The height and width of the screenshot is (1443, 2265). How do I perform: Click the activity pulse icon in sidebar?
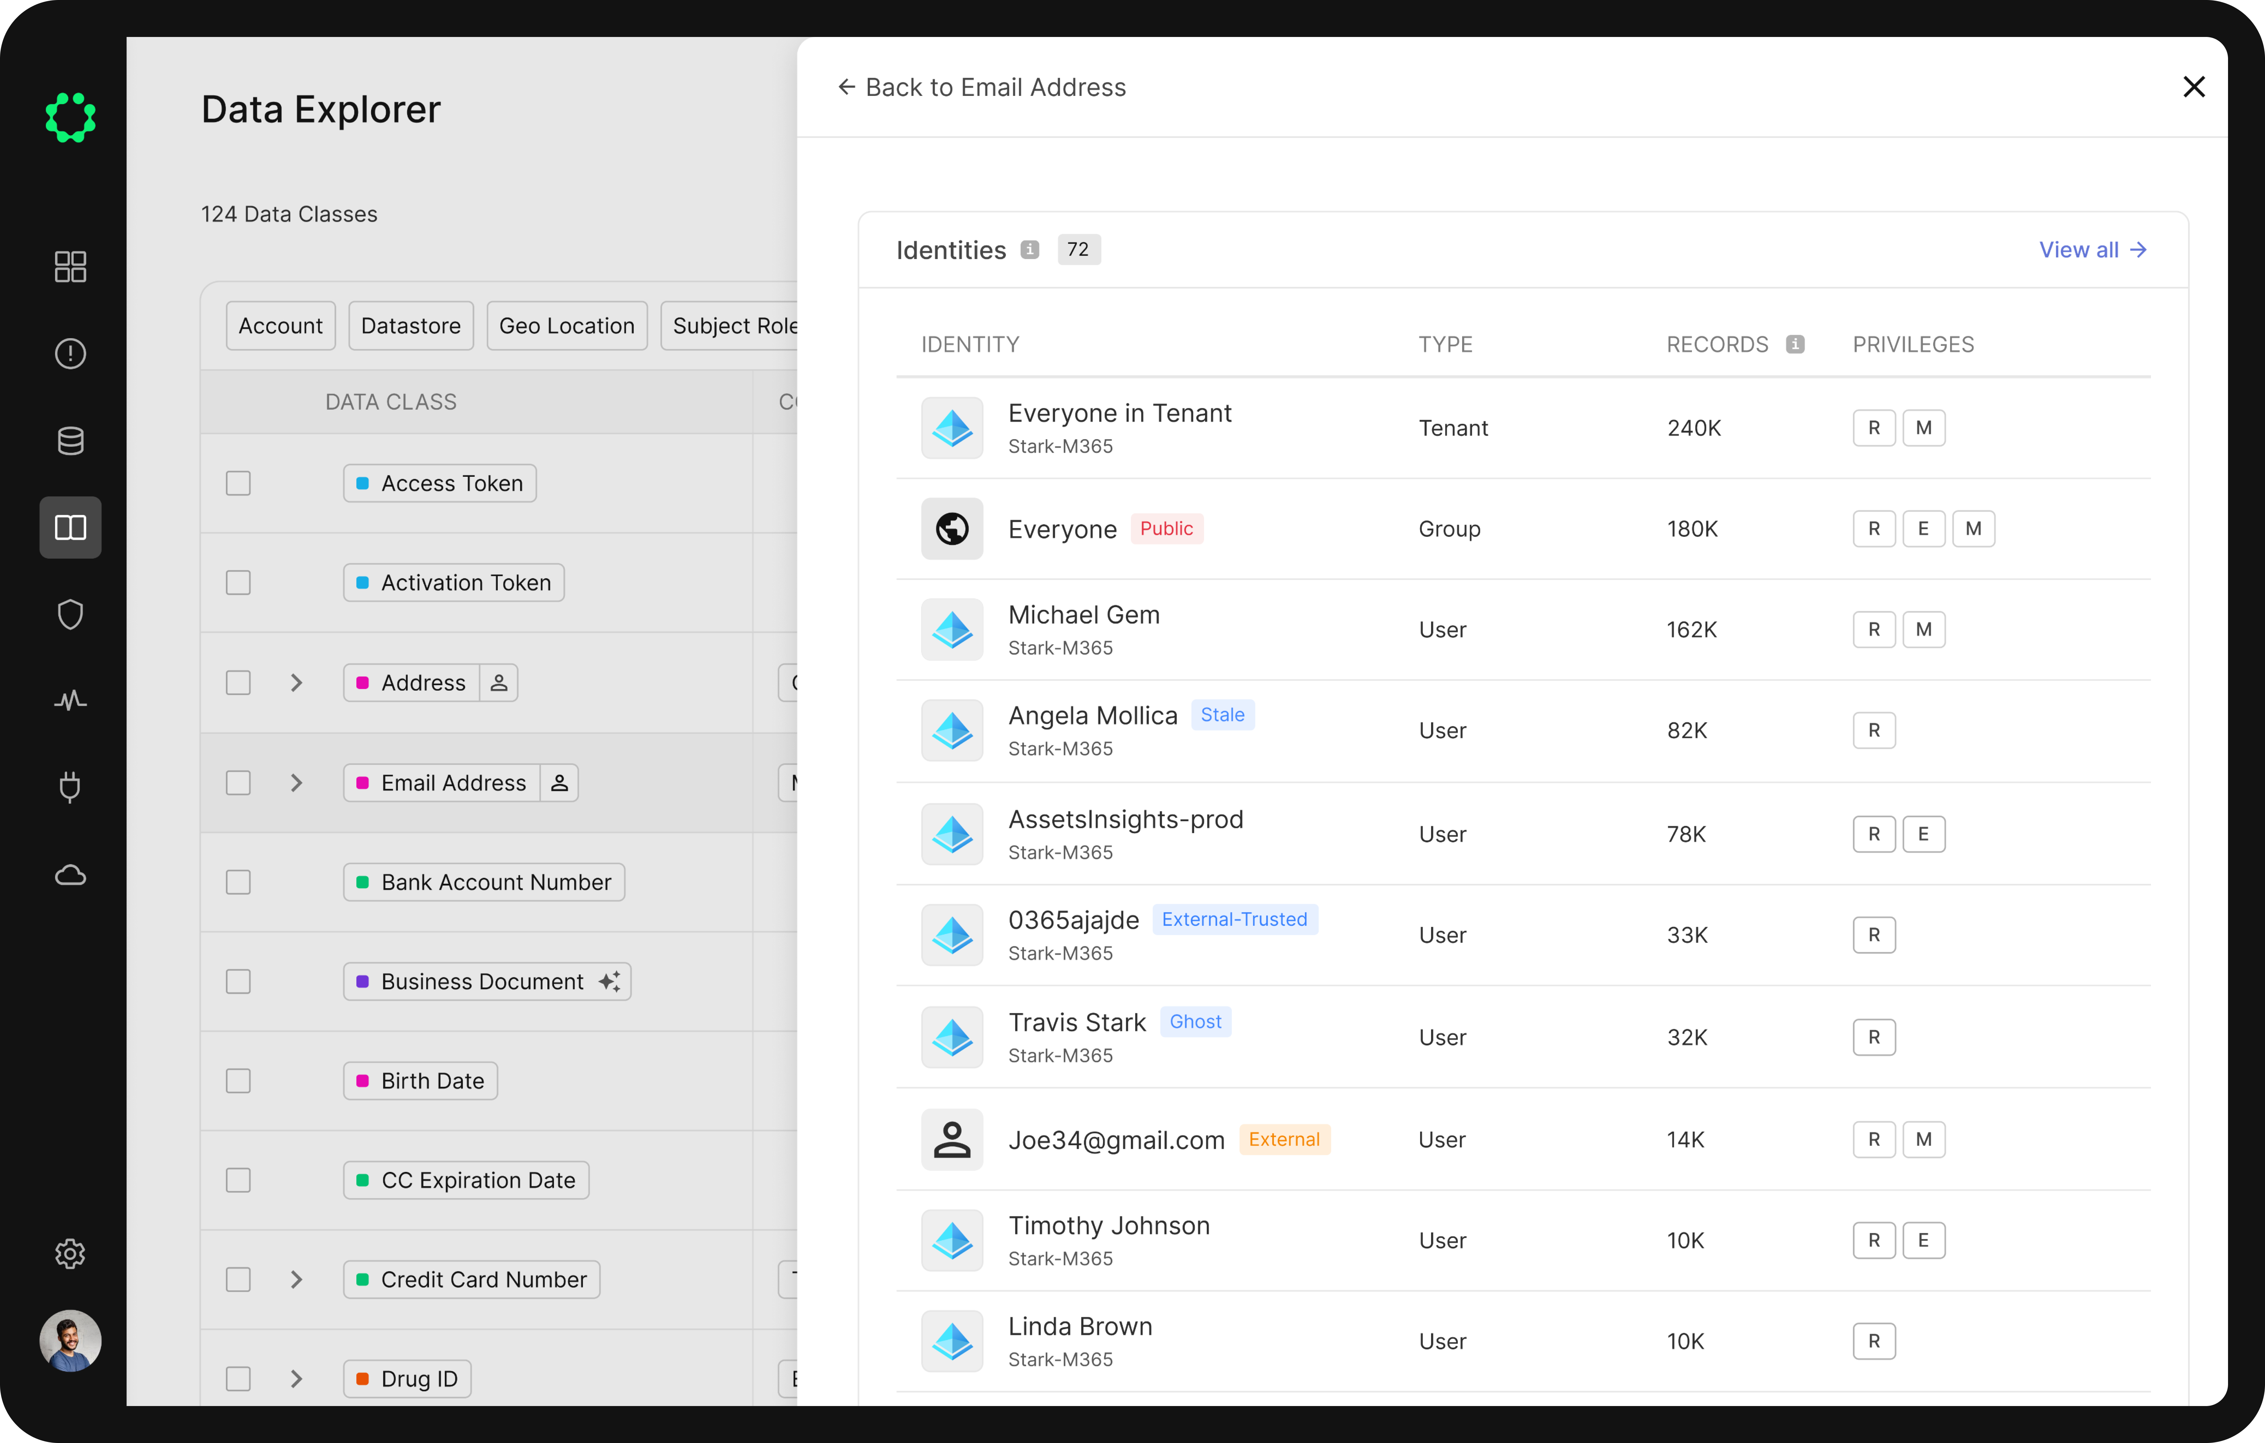pyautogui.click(x=71, y=701)
